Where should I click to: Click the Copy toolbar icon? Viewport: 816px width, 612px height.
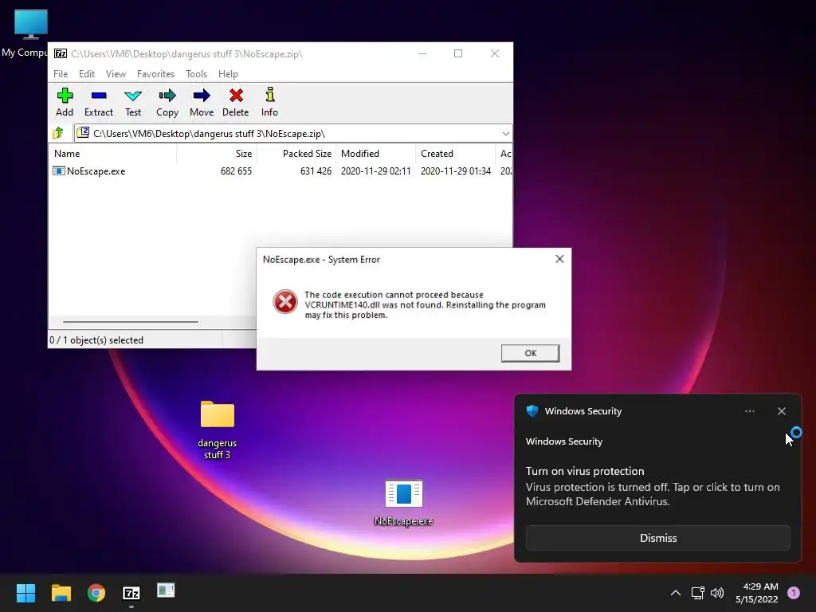click(167, 102)
